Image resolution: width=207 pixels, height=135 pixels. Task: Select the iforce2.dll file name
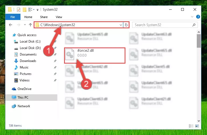pos(86,50)
